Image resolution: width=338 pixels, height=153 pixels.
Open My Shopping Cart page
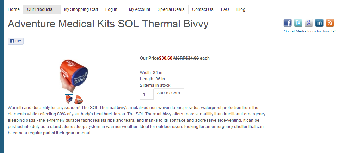[x=81, y=9]
